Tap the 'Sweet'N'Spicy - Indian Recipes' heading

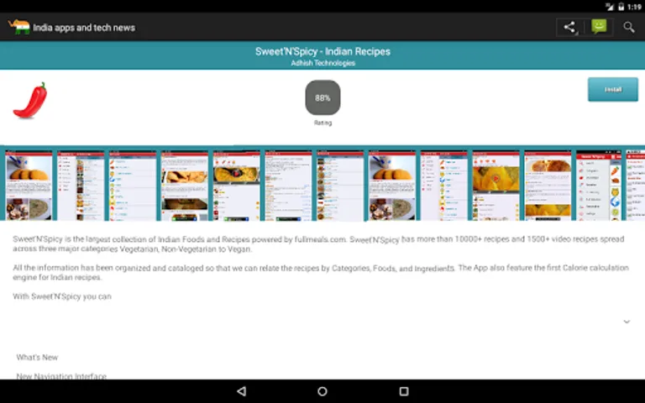coord(322,51)
